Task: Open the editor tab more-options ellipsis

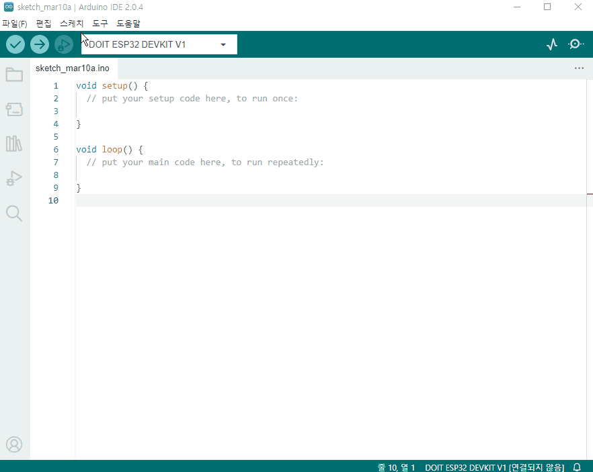Action: point(579,68)
